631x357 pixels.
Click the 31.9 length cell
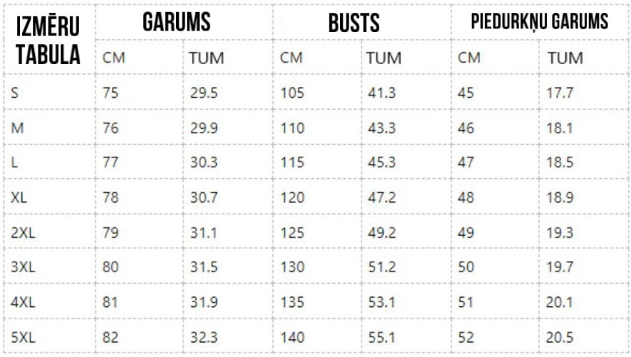pos(203,302)
